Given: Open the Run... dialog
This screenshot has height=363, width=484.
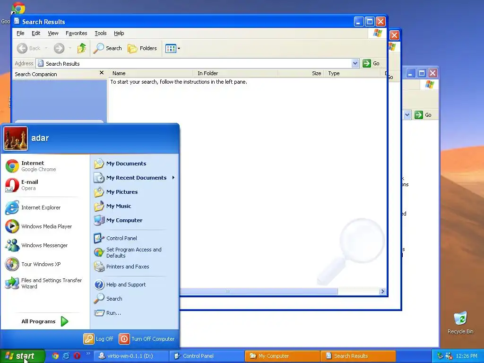Looking at the screenshot, I should 107,313.
